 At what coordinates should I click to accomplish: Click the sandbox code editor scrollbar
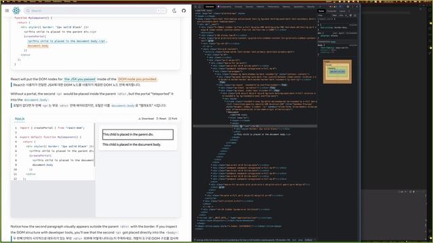click(x=95, y=144)
